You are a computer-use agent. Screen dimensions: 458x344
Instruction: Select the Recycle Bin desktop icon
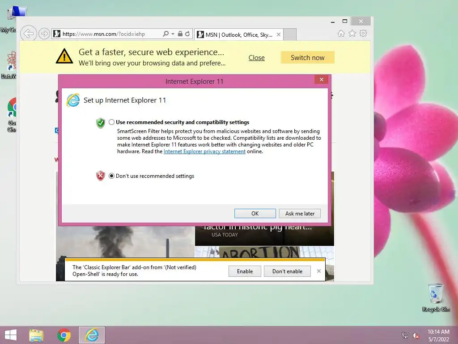436,298
